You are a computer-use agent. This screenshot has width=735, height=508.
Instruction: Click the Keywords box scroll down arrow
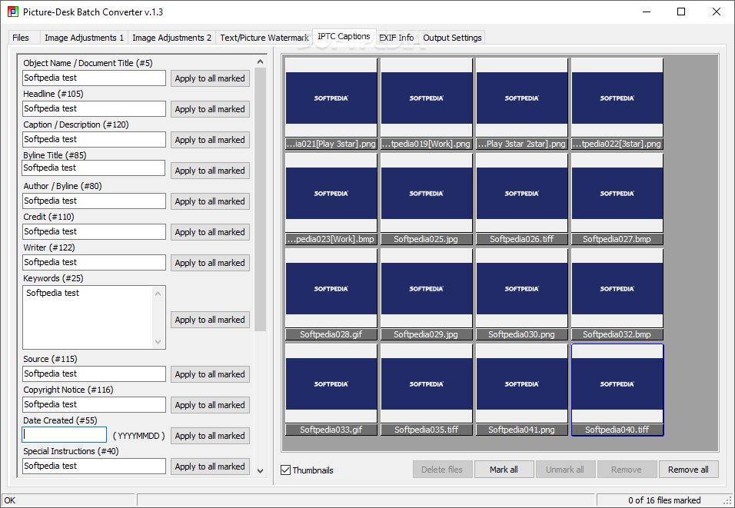[x=158, y=342]
